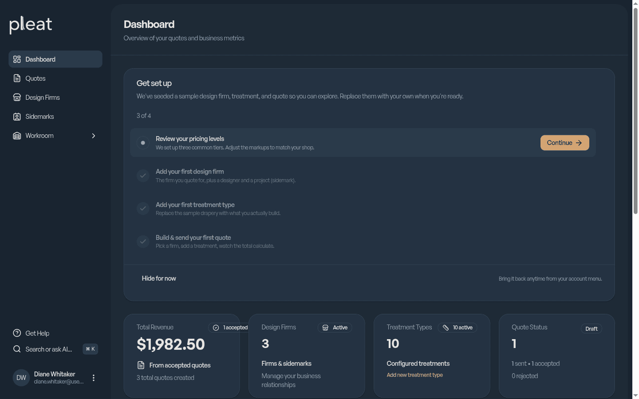Select the Review your pricing levels step indicator
The height and width of the screenshot is (399, 639).
click(x=143, y=143)
